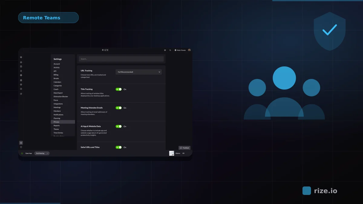Click the focus timer icon near Refer Friends
This screenshot has height=204, width=363.
point(170,50)
